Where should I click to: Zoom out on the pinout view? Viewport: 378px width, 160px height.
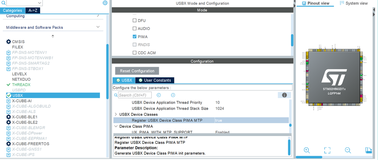tap(348, 150)
